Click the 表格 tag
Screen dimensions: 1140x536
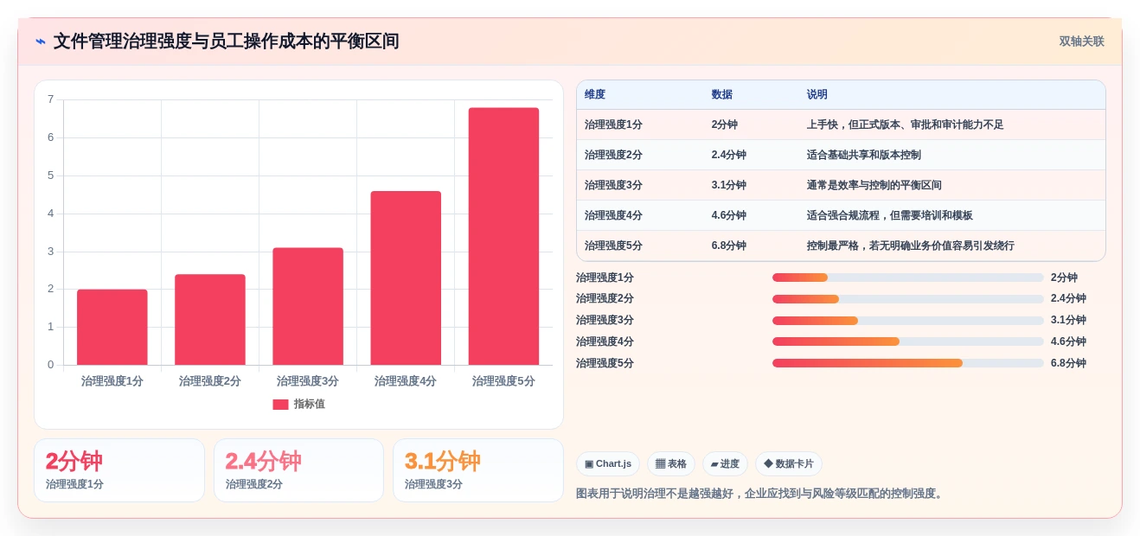[671, 464]
